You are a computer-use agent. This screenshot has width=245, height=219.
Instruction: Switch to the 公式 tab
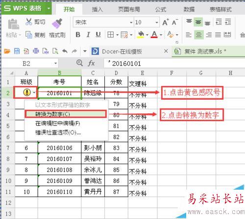click(x=161, y=9)
